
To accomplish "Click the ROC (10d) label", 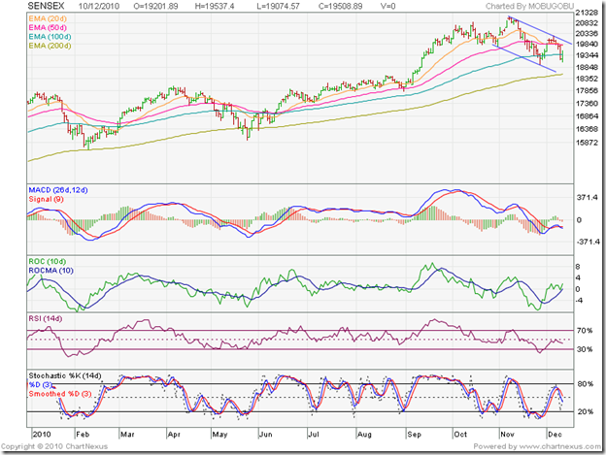I will click(48, 261).
